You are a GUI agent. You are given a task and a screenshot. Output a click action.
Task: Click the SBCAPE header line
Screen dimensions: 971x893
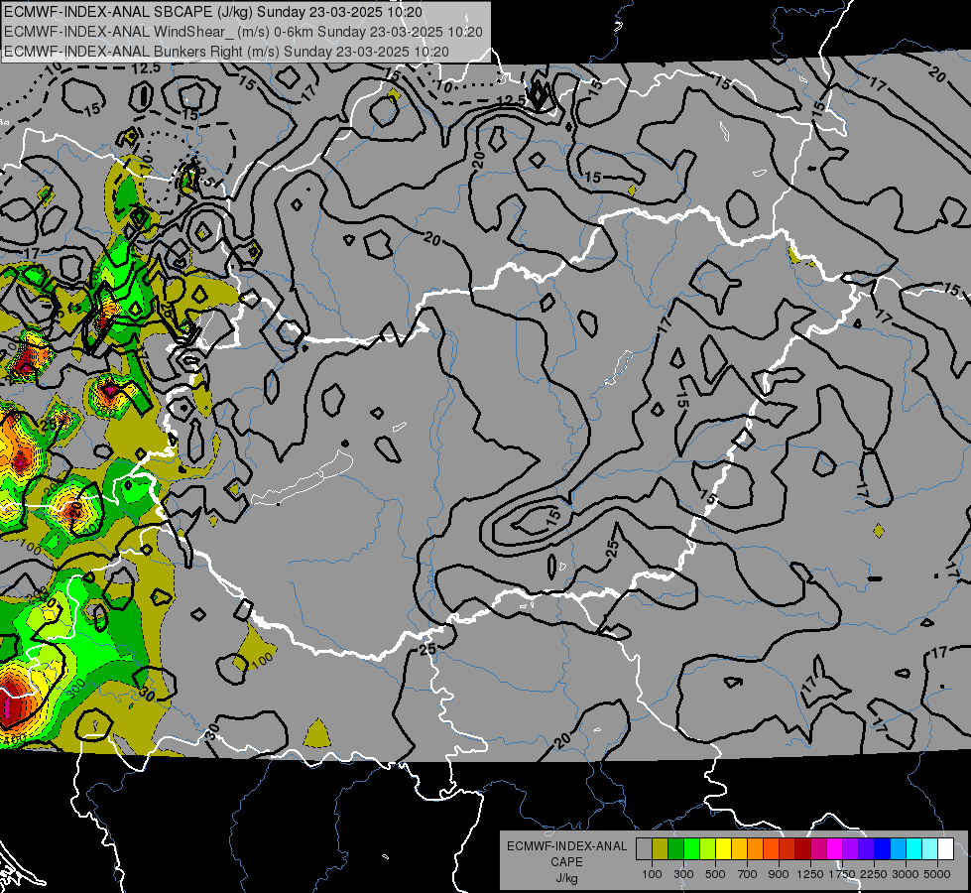[x=213, y=12]
